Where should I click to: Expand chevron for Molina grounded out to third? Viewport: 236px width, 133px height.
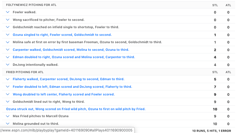click(8, 124)
